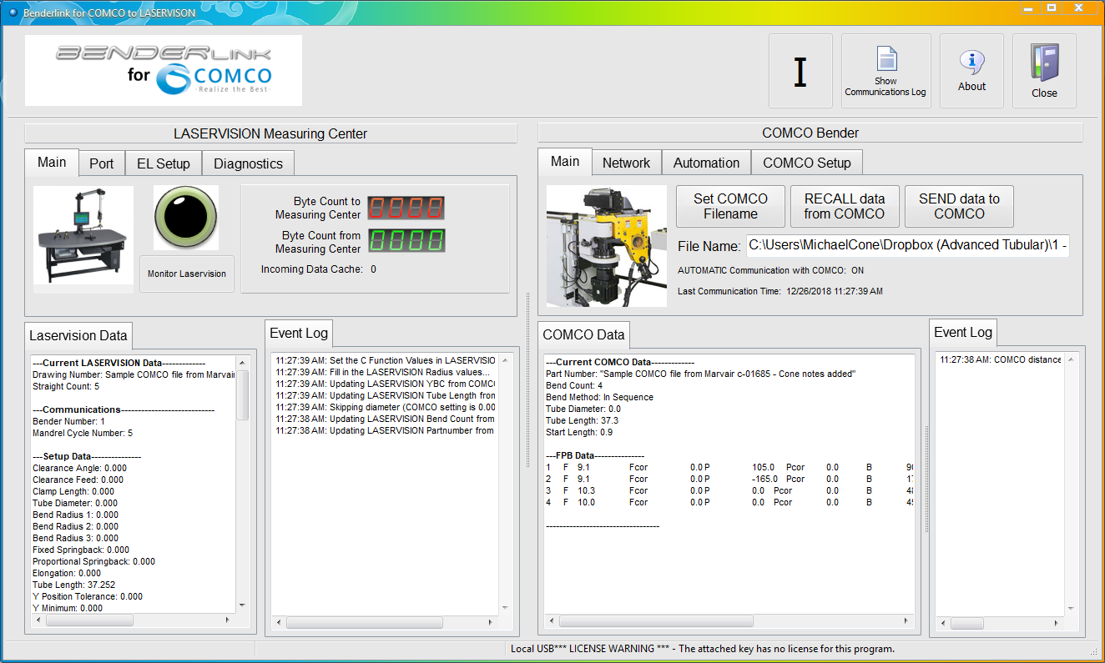The image size is (1105, 663).
Task: Click the About info icon button
Action: [971, 71]
